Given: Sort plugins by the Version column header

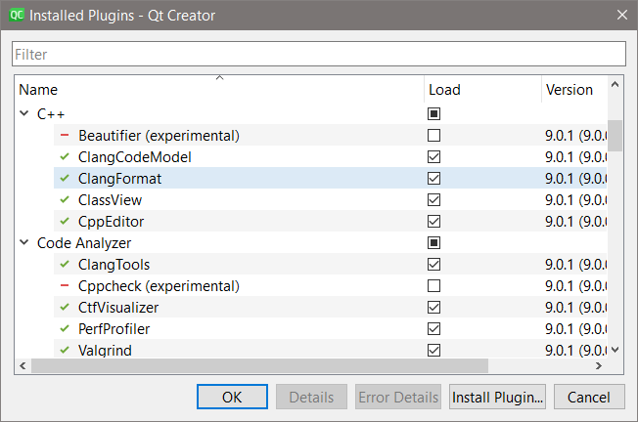Looking at the screenshot, I should 574,89.
